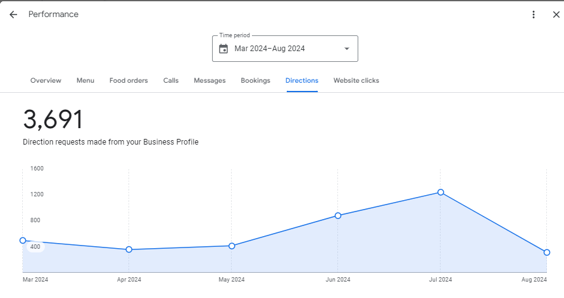564x298 pixels.
Task: Open the Menu tab
Action: click(x=85, y=81)
